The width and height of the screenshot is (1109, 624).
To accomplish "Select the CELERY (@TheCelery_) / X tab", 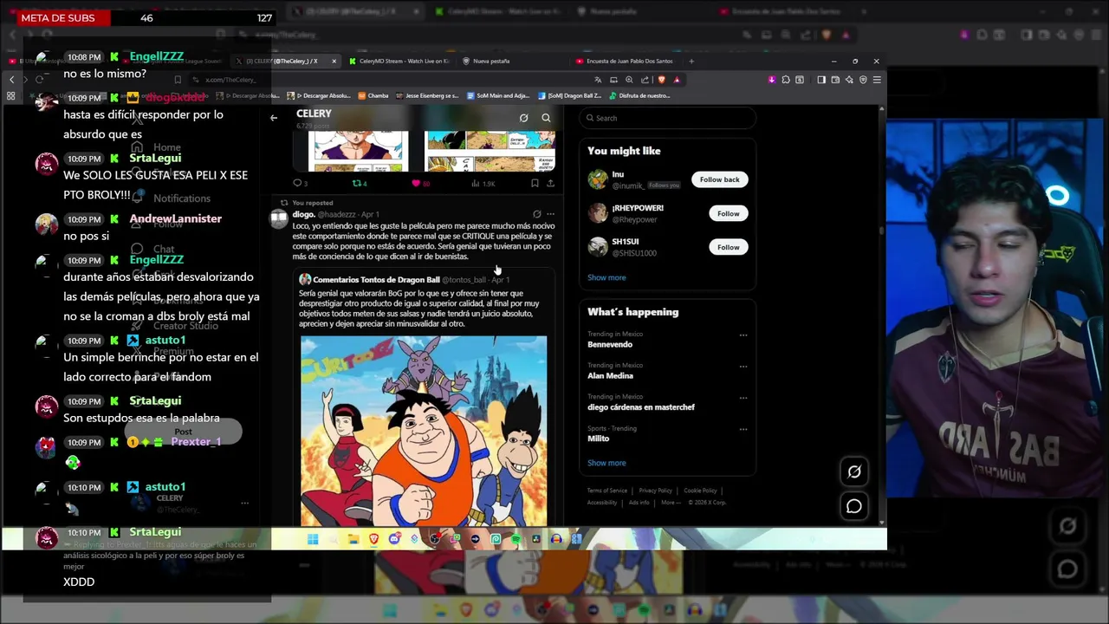I will tap(286, 62).
